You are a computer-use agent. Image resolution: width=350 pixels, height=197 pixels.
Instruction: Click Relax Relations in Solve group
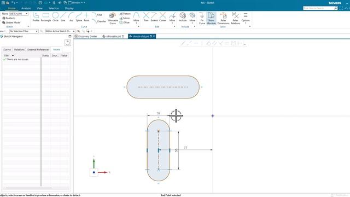pos(235,18)
